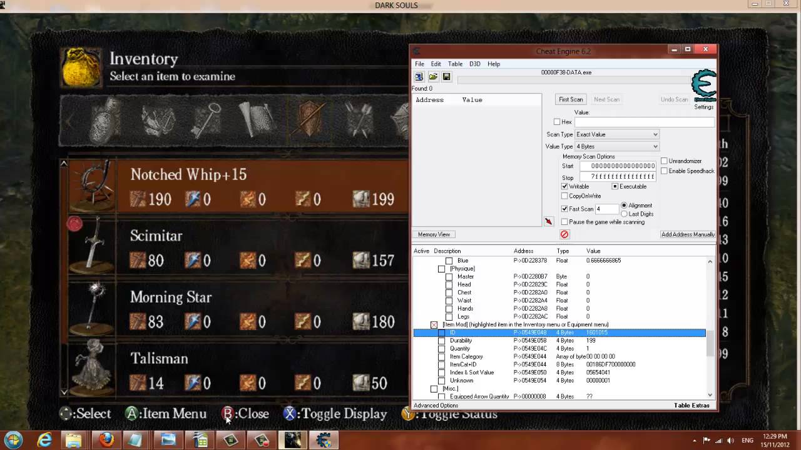The width and height of the screenshot is (801, 450).
Task: Select the Item Category row
Action: tap(559, 357)
